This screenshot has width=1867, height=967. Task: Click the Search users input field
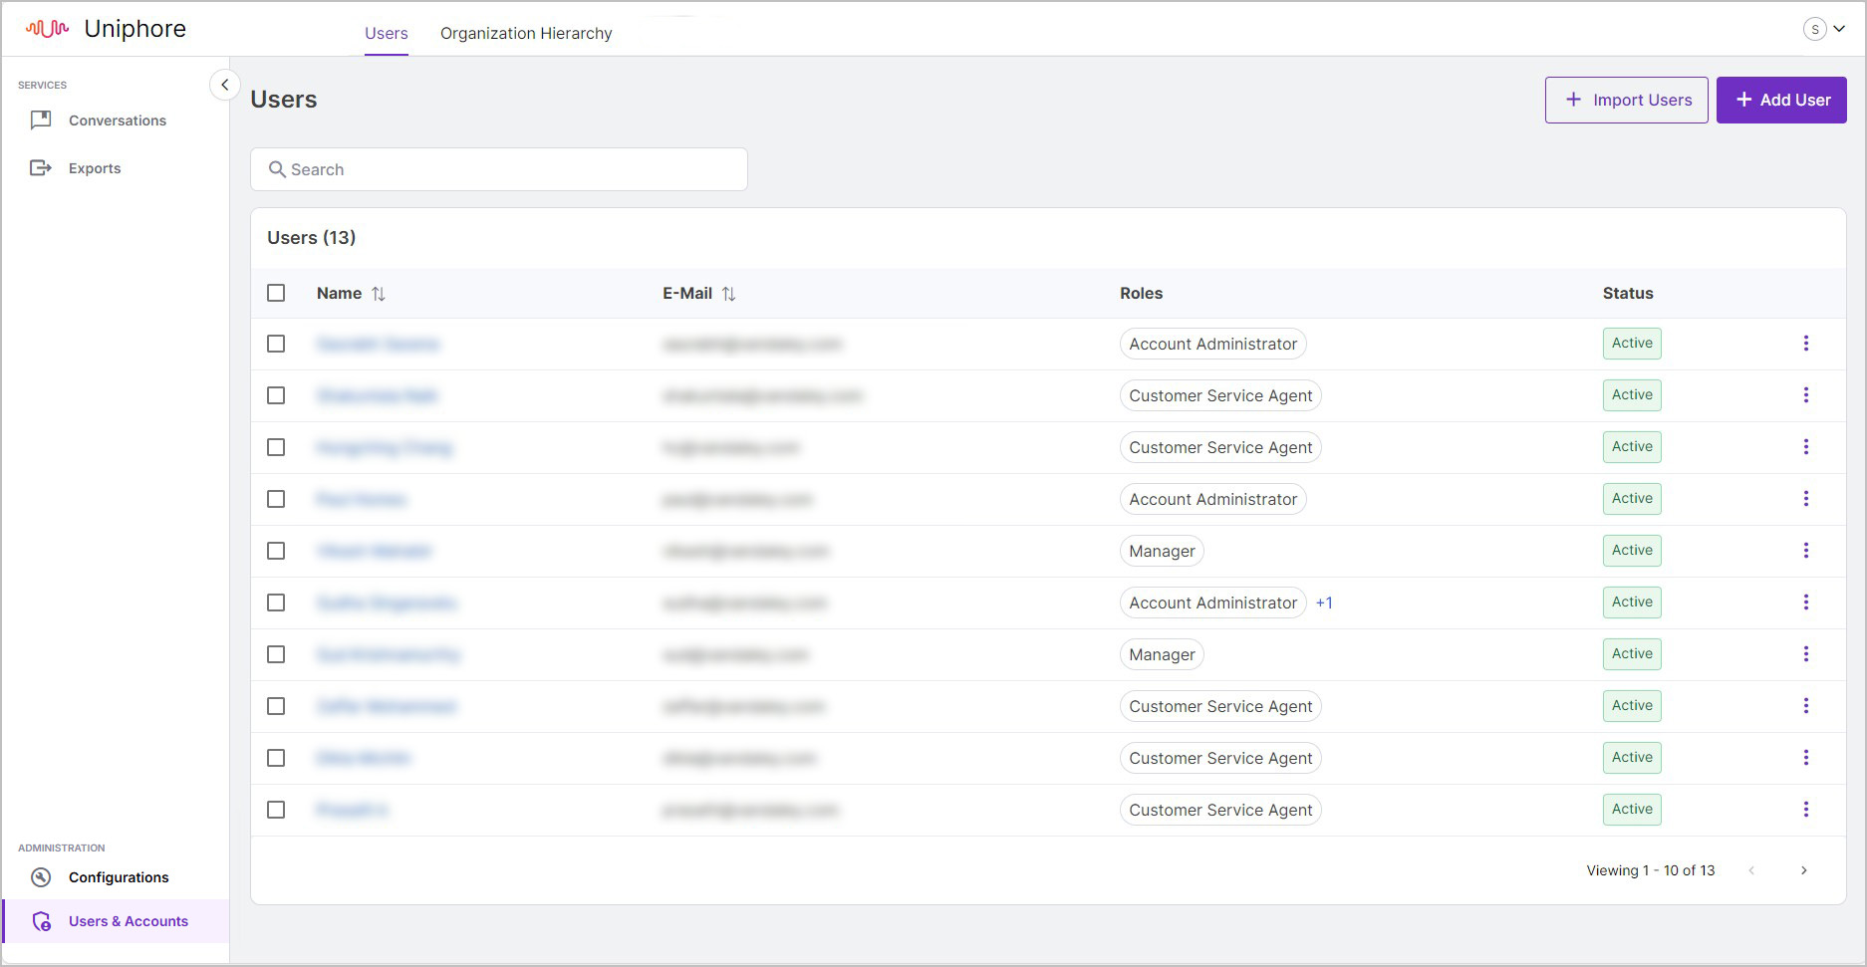coord(499,169)
